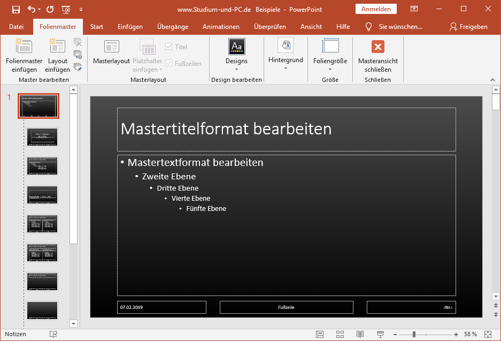Start slideshow from beginning in toolbar

pyautogui.click(x=66, y=10)
